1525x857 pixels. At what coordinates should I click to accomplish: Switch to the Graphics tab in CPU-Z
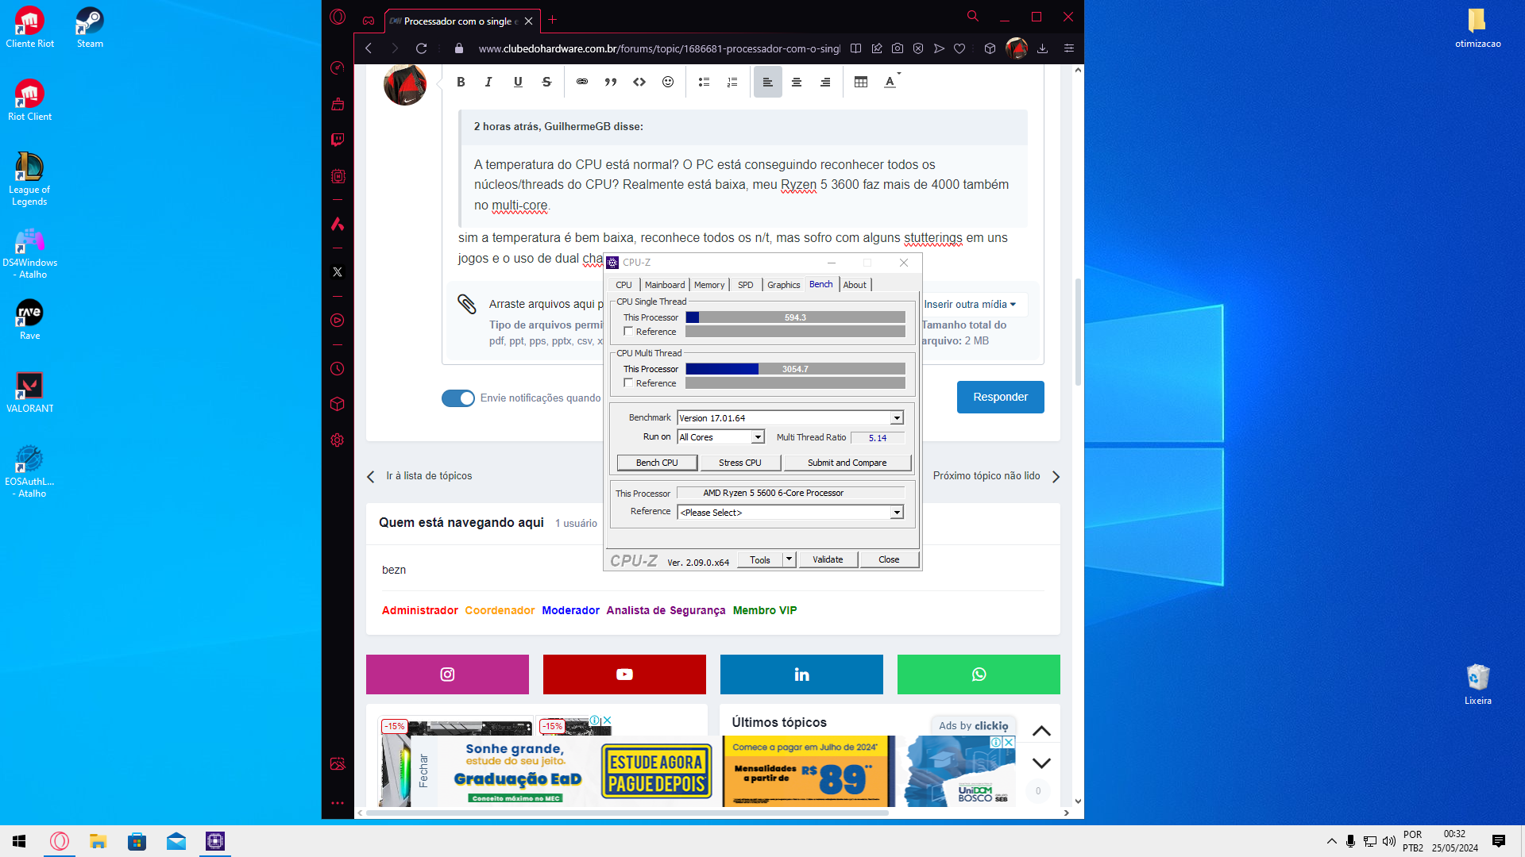tap(783, 285)
